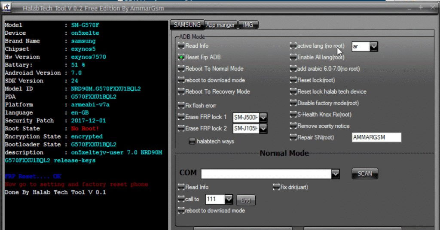Click the 'Done By Halab Tech Tool' line

pos(55,192)
